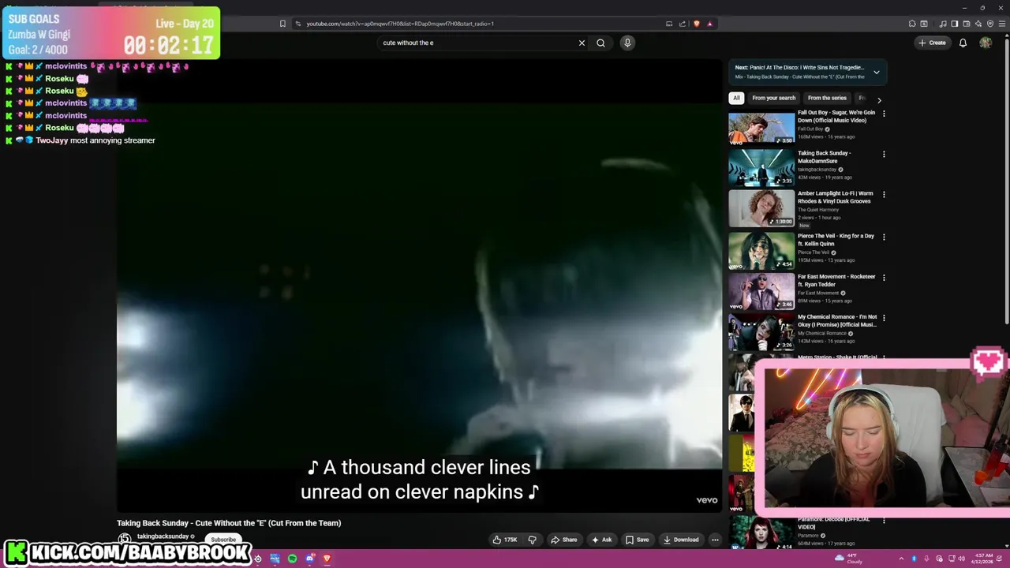Open Fall Out Boy Sugar We're Goin Down thumbnail

(761, 128)
